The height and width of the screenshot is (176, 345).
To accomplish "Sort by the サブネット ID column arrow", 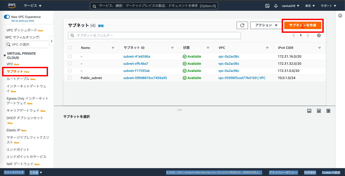I will [x=172, y=48].
